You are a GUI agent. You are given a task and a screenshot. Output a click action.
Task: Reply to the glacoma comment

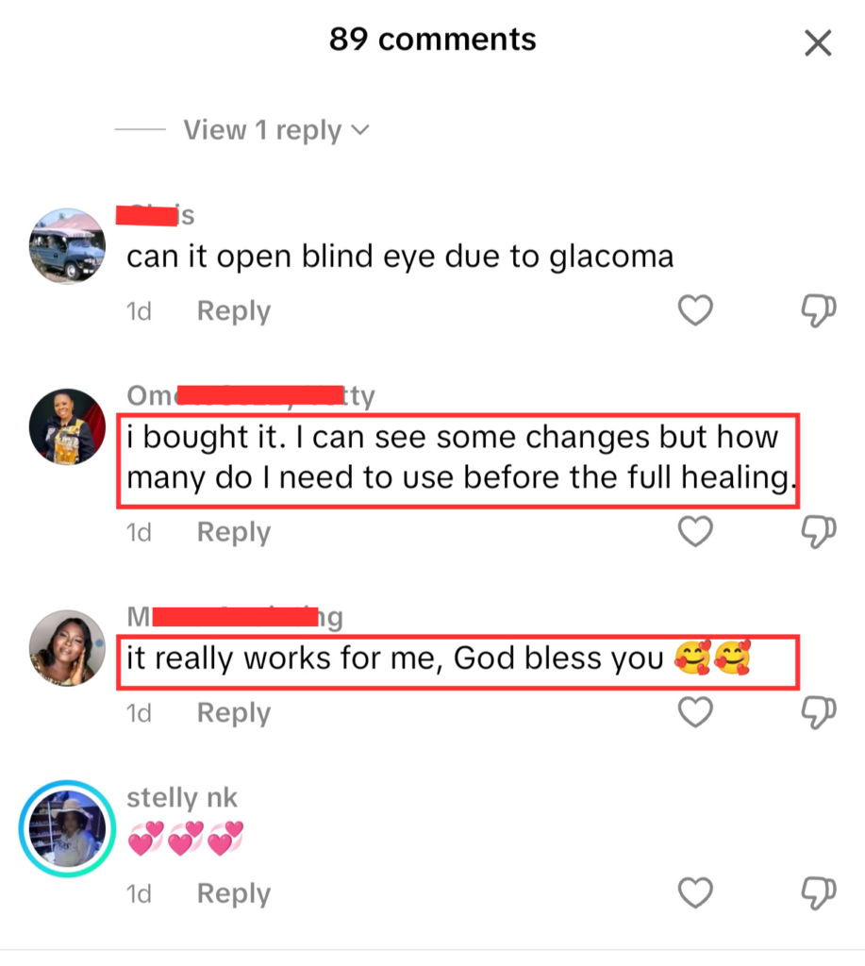[x=234, y=310]
